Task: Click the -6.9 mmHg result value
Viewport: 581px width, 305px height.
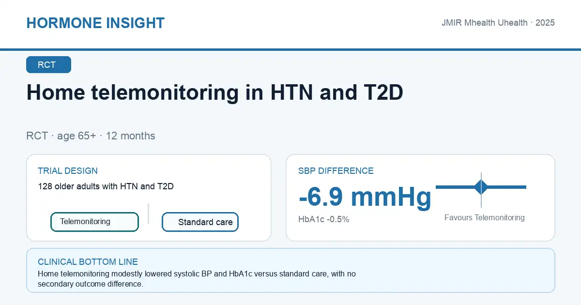Action: pos(365,197)
